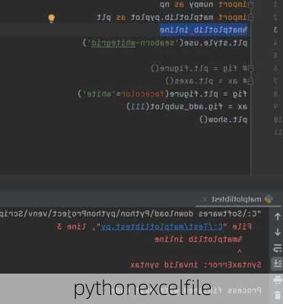The height and width of the screenshot is (304, 283).
Task: Click the Print icon in Run toolbar
Action: [x=278, y=280]
